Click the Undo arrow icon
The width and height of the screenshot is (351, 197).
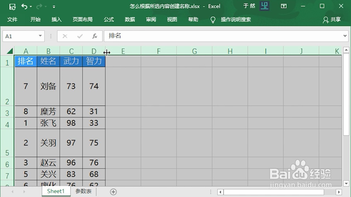(24, 6)
